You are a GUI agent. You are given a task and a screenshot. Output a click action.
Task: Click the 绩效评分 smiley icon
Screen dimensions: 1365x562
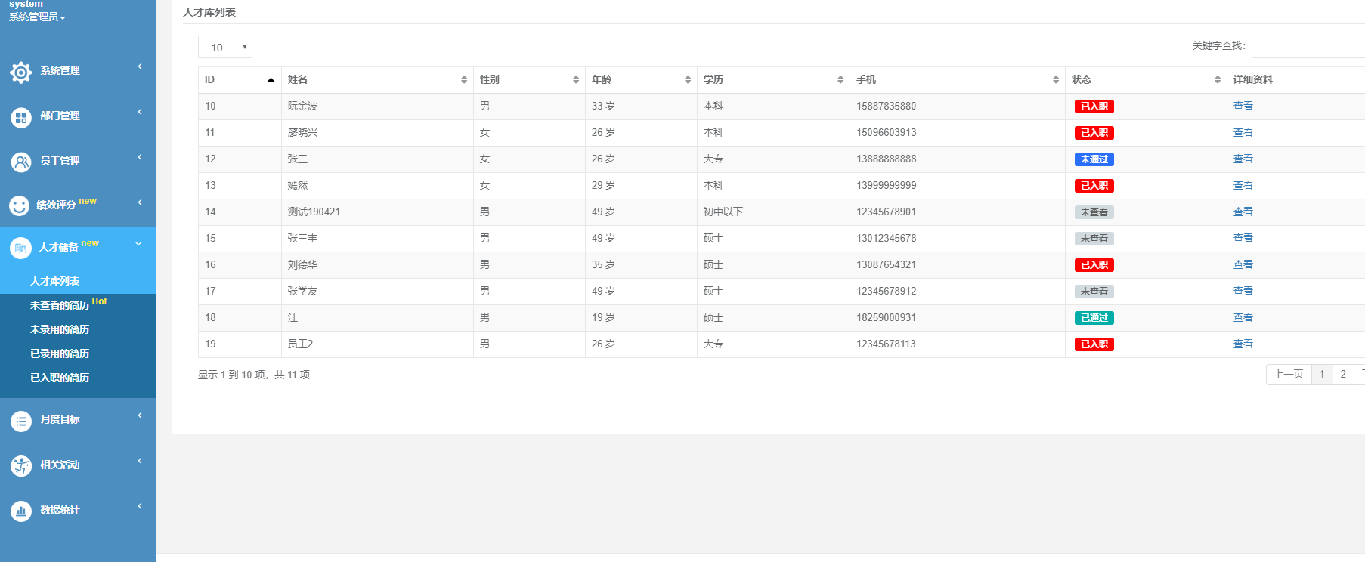pos(19,205)
